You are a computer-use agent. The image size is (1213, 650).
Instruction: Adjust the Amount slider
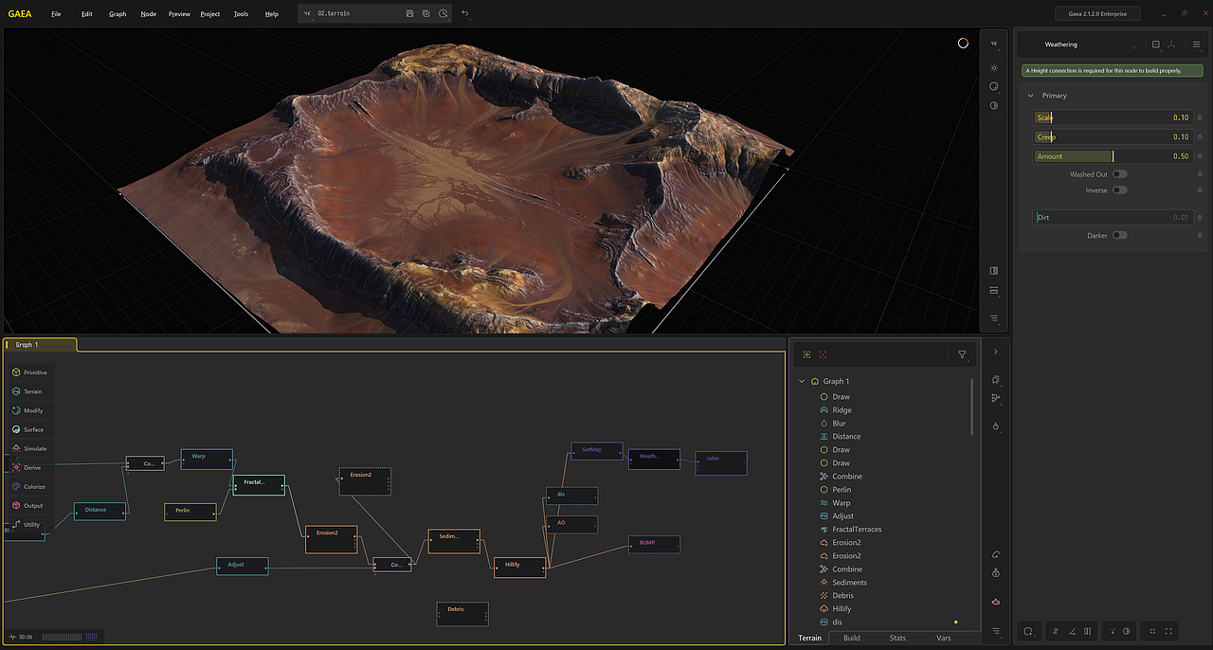tap(1113, 156)
